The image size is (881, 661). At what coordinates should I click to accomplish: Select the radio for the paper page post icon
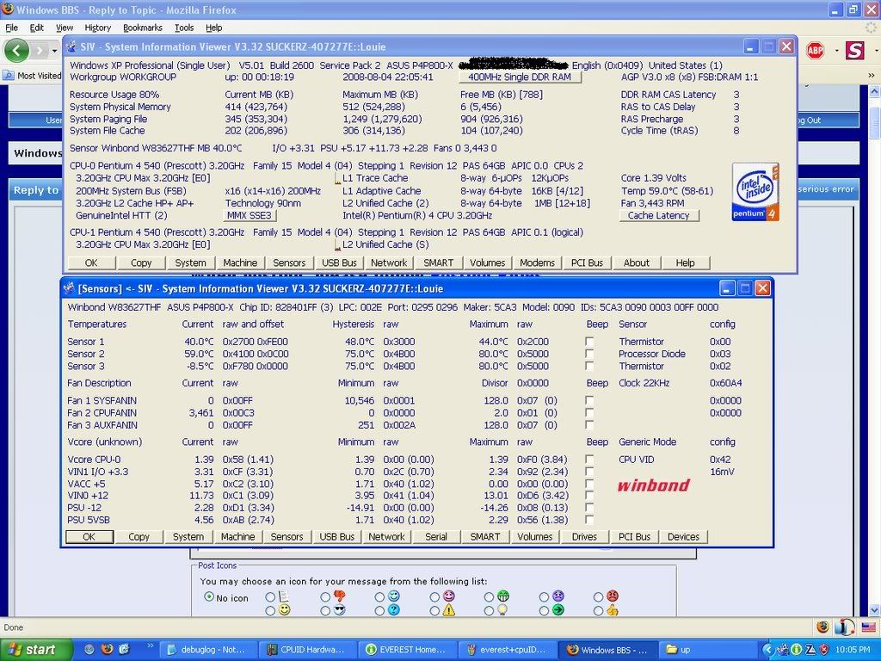(270, 597)
